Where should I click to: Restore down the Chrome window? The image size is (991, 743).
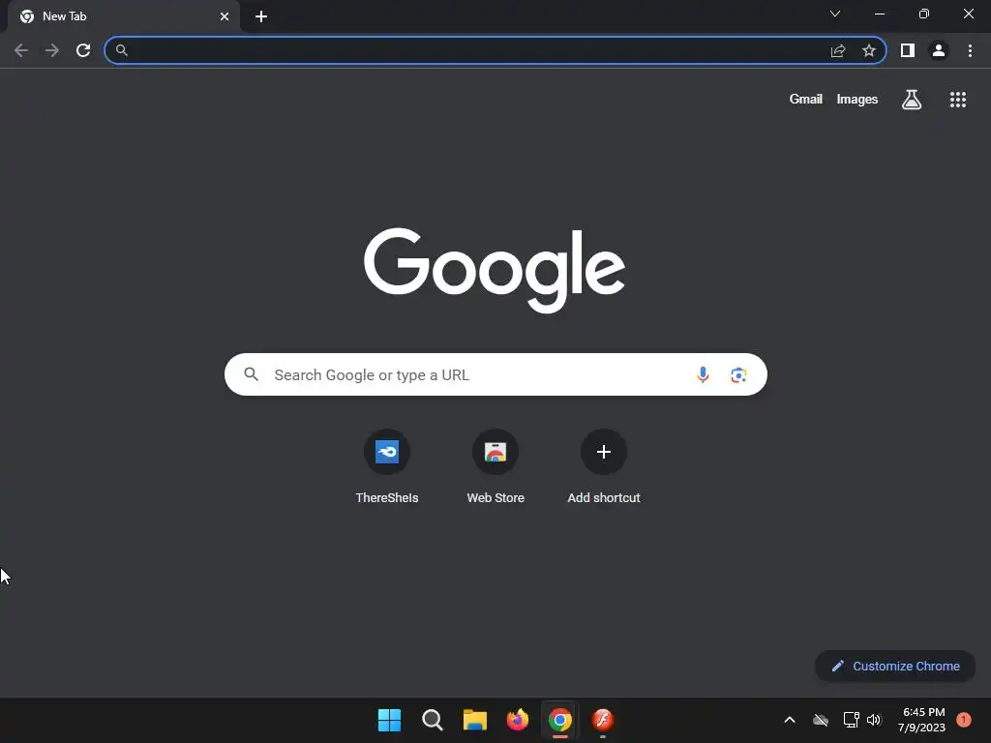[924, 14]
